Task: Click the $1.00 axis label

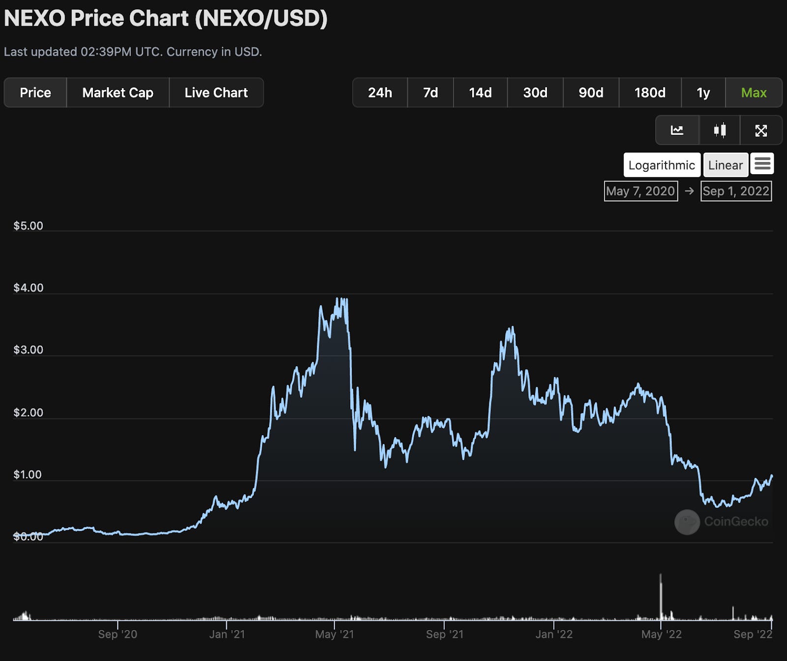Action: [28, 475]
